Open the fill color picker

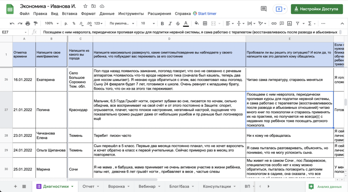point(196,23)
